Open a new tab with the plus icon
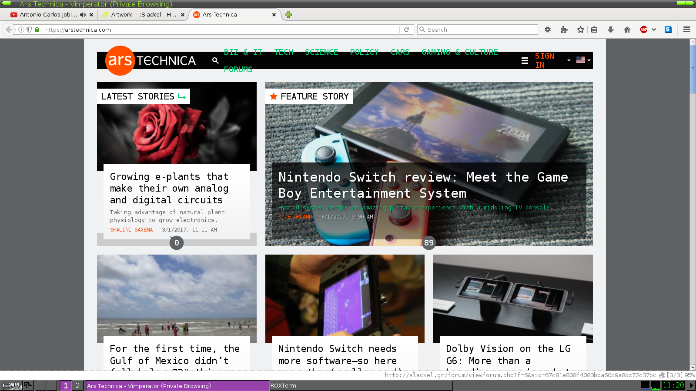 [x=288, y=15]
